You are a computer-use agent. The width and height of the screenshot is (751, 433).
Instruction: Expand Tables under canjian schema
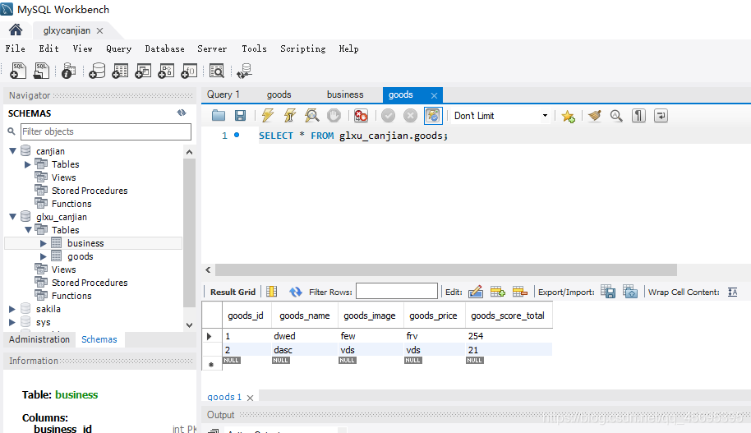click(x=28, y=164)
